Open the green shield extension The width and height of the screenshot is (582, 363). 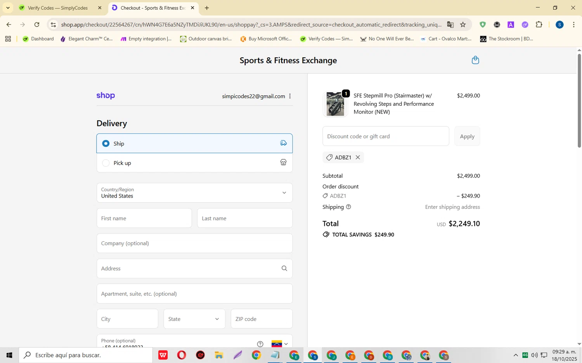483,25
